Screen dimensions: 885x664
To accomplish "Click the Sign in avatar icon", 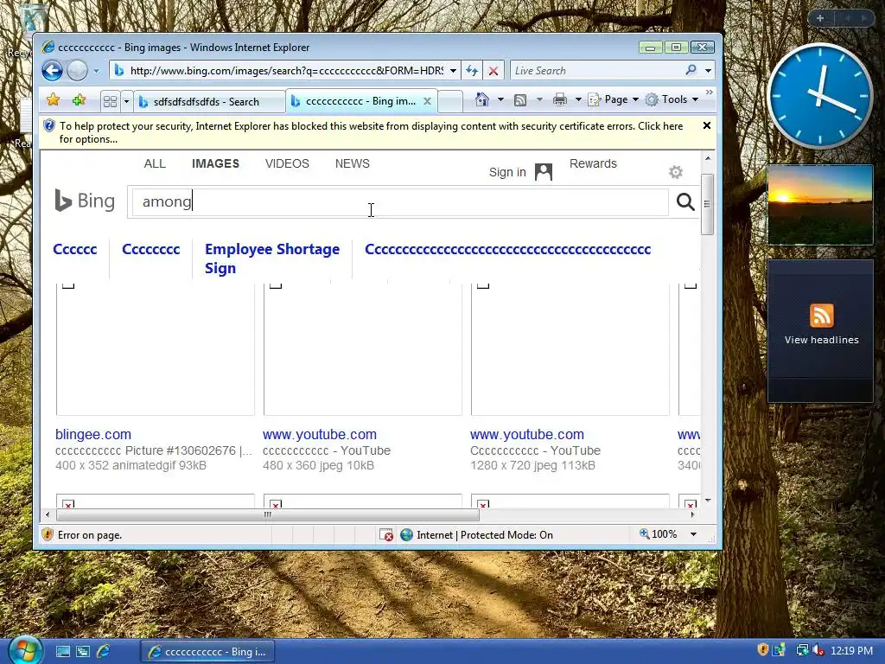I will pos(544,172).
